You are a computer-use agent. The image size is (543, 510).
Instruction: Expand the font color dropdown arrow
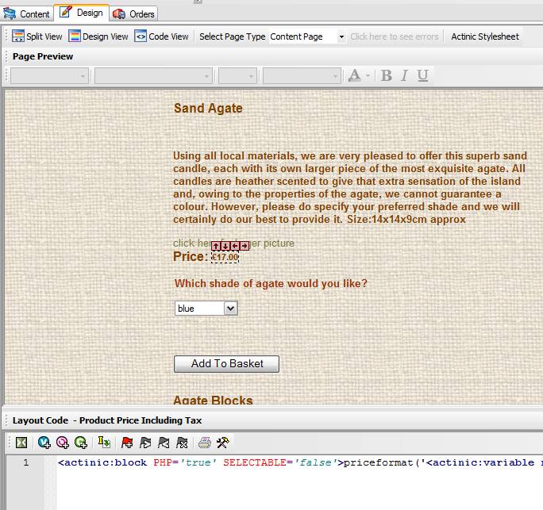point(368,75)
